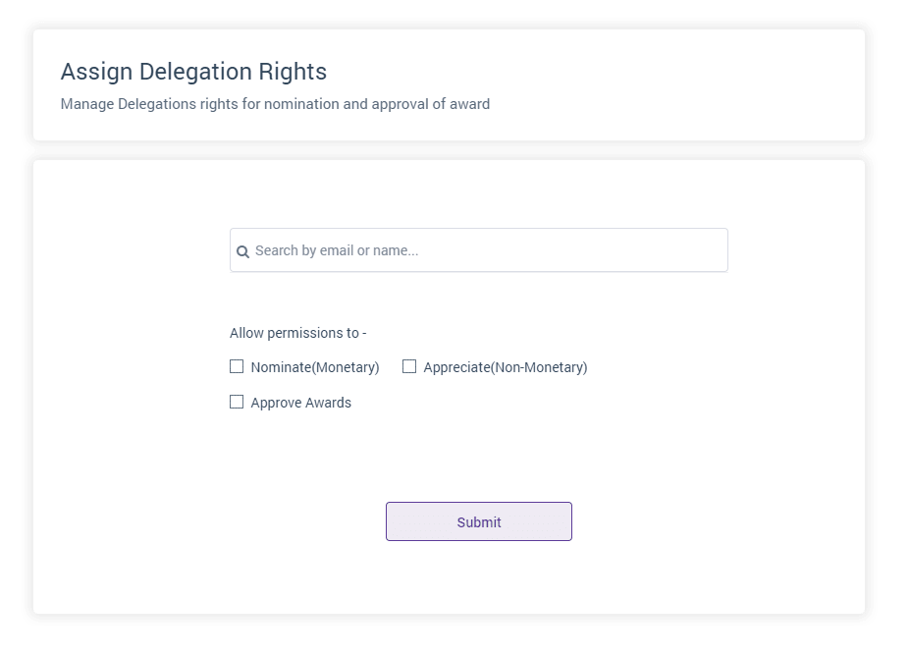Click the word nomination in the subtitle

(x=302, y=103)
